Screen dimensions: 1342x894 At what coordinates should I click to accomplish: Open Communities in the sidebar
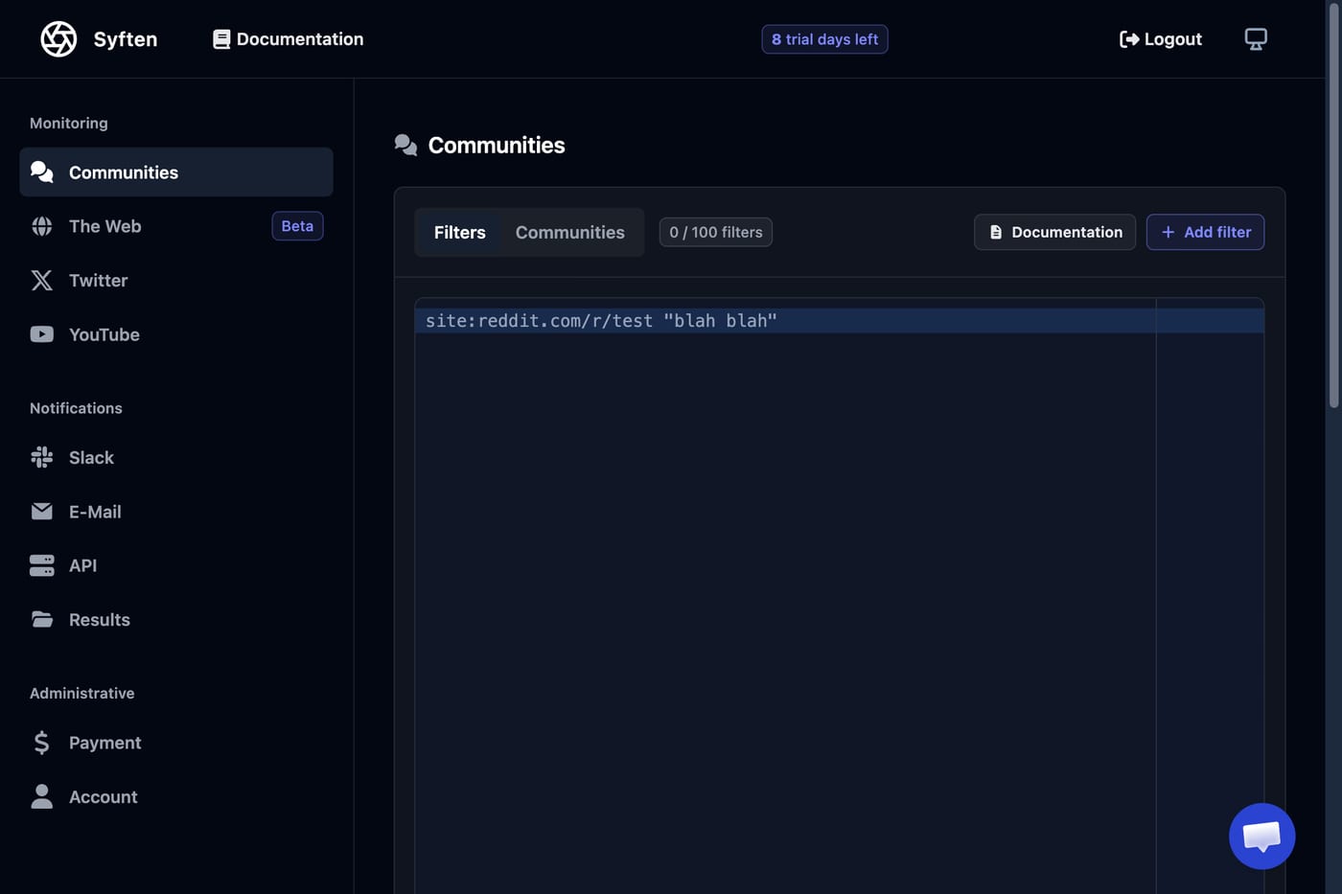click(x=176, y=172)
